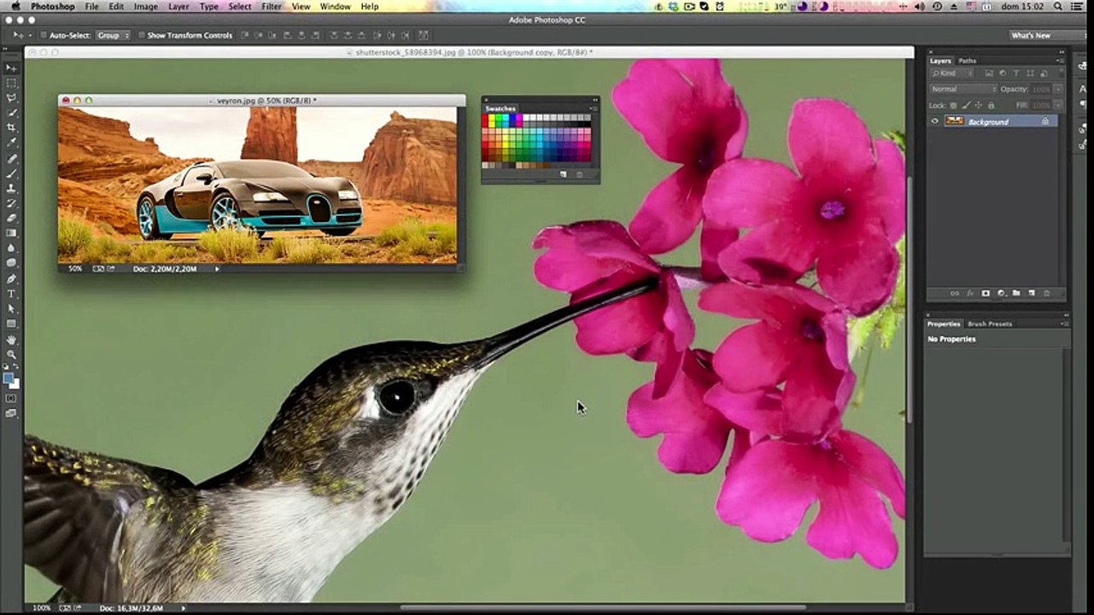
Task: Click the veyron.jpg zoom field 50%
Action: point(75,269)
